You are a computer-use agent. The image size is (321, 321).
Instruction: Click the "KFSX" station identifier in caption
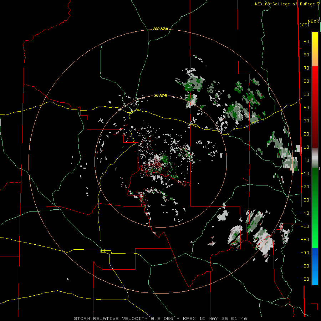click(189, 319)
